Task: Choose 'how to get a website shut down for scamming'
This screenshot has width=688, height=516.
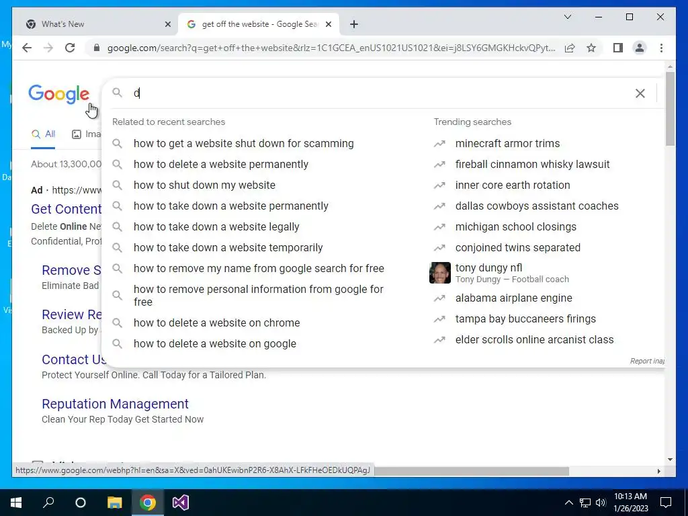Action: [x=243, y=144]
